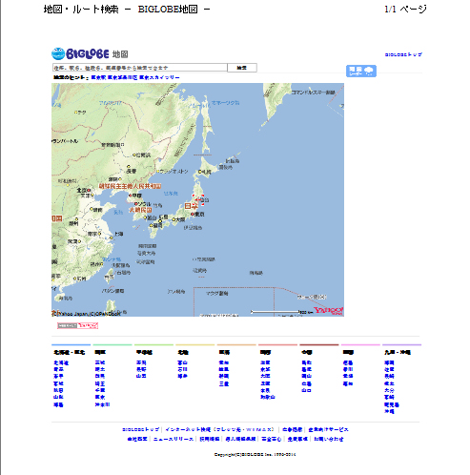Open the 鳥取 prefecture link
This screenshot has width=470, height=475.
[306, 362]
